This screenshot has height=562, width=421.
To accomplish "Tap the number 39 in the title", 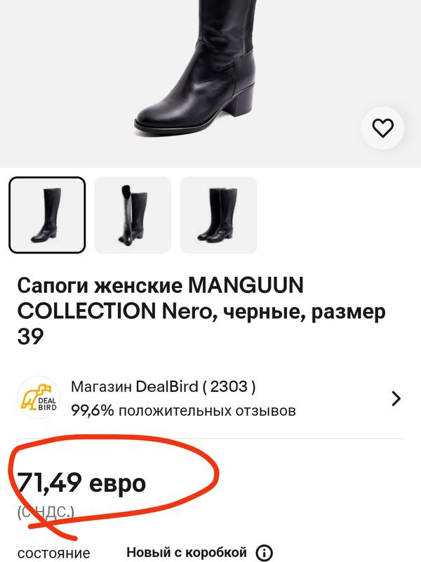I will (30, 336).
